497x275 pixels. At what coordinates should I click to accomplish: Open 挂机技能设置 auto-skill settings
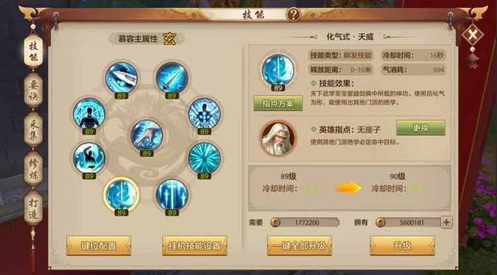tap(195, 246)
